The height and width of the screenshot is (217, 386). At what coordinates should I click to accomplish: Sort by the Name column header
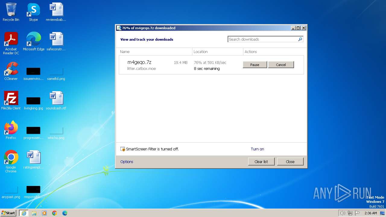tap(155, 52)
